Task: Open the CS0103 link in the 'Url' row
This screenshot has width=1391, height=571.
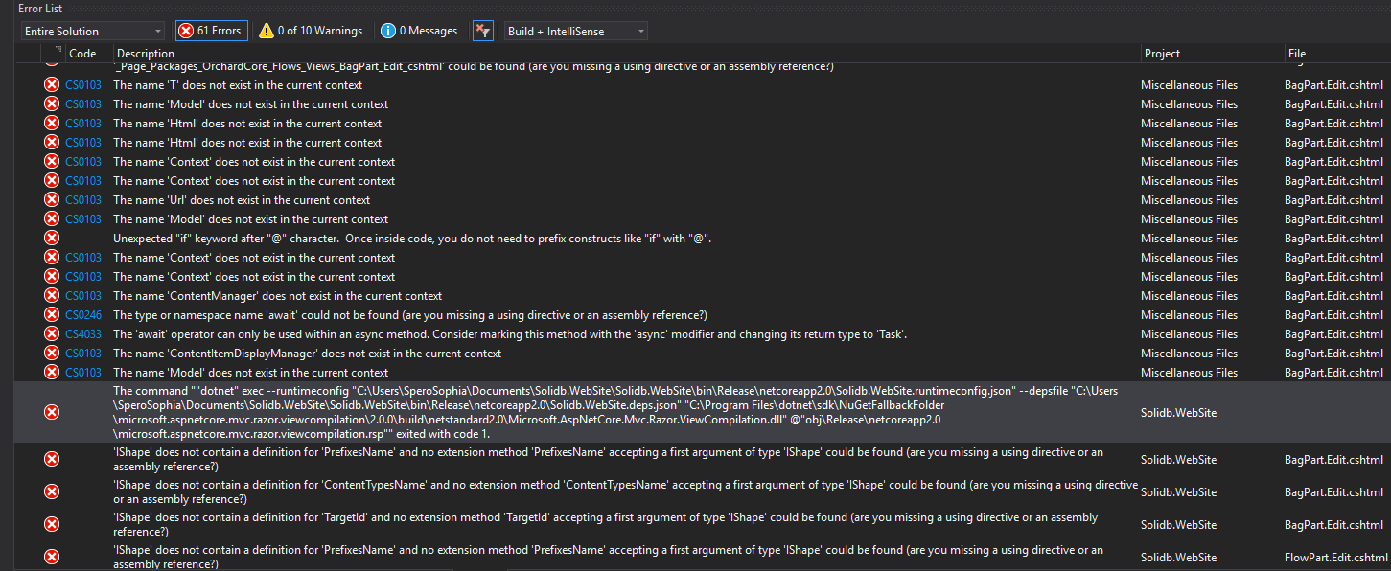Action: pyautogui.click(x=83, y=200)
